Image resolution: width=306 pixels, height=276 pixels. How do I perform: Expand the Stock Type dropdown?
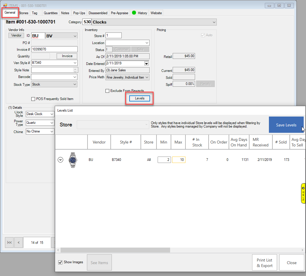[75, 85]
